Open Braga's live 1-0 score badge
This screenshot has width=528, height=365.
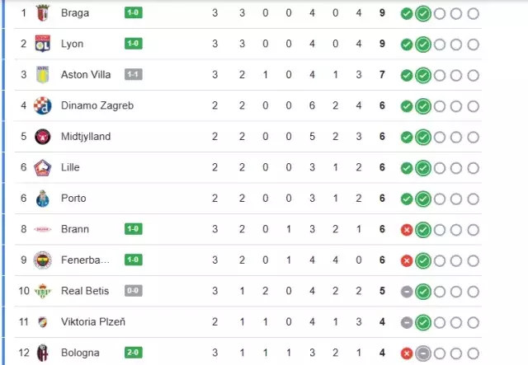(133, 13)
